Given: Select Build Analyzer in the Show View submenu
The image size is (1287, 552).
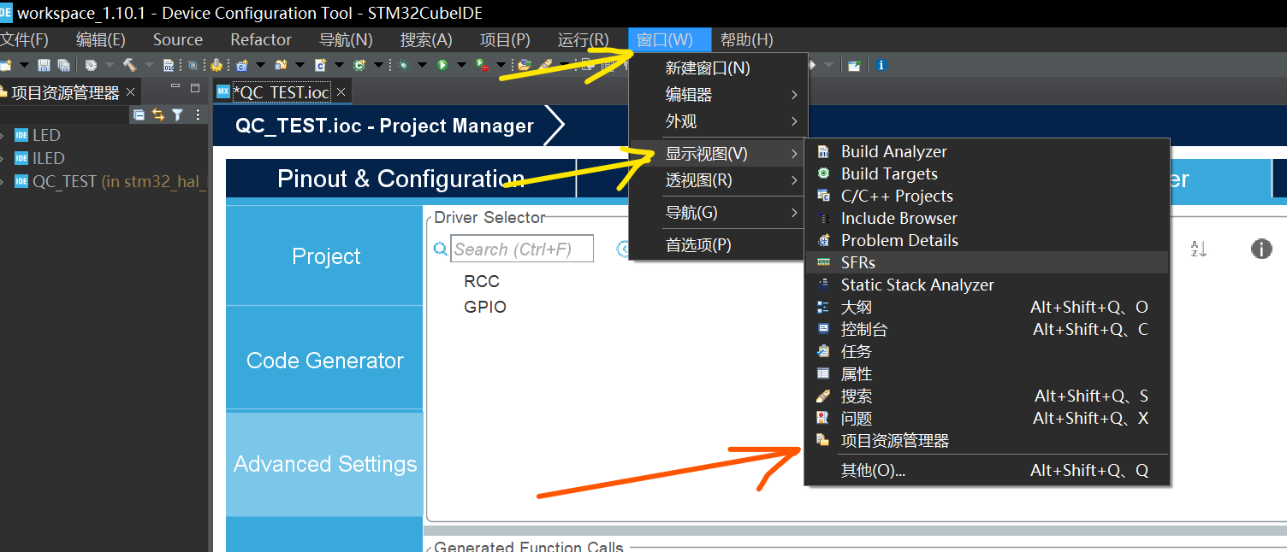Looking at the screenshot, I should coord(987,151).
